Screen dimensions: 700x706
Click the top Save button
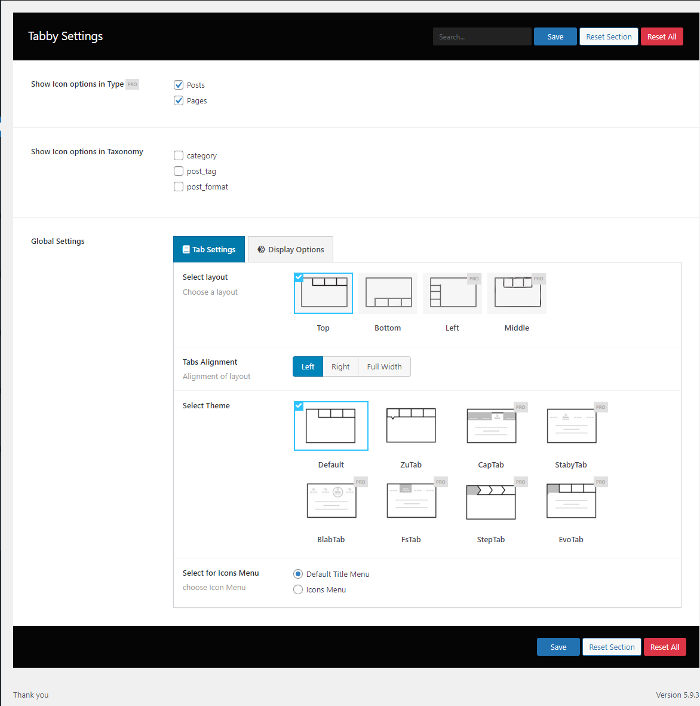(x=555, y=36)
